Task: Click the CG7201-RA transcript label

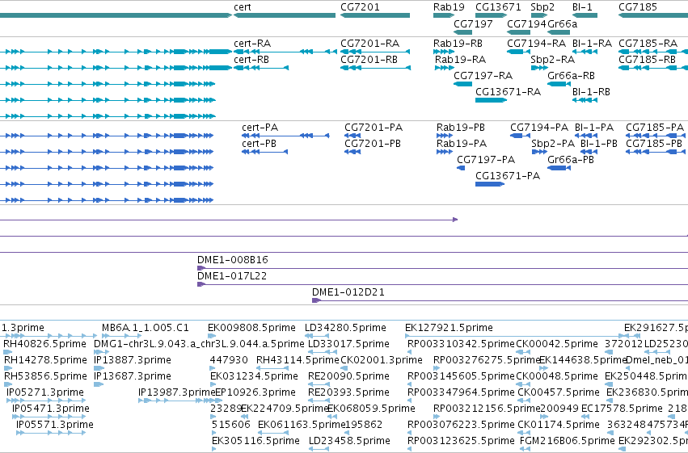Action: pos(370,44)
